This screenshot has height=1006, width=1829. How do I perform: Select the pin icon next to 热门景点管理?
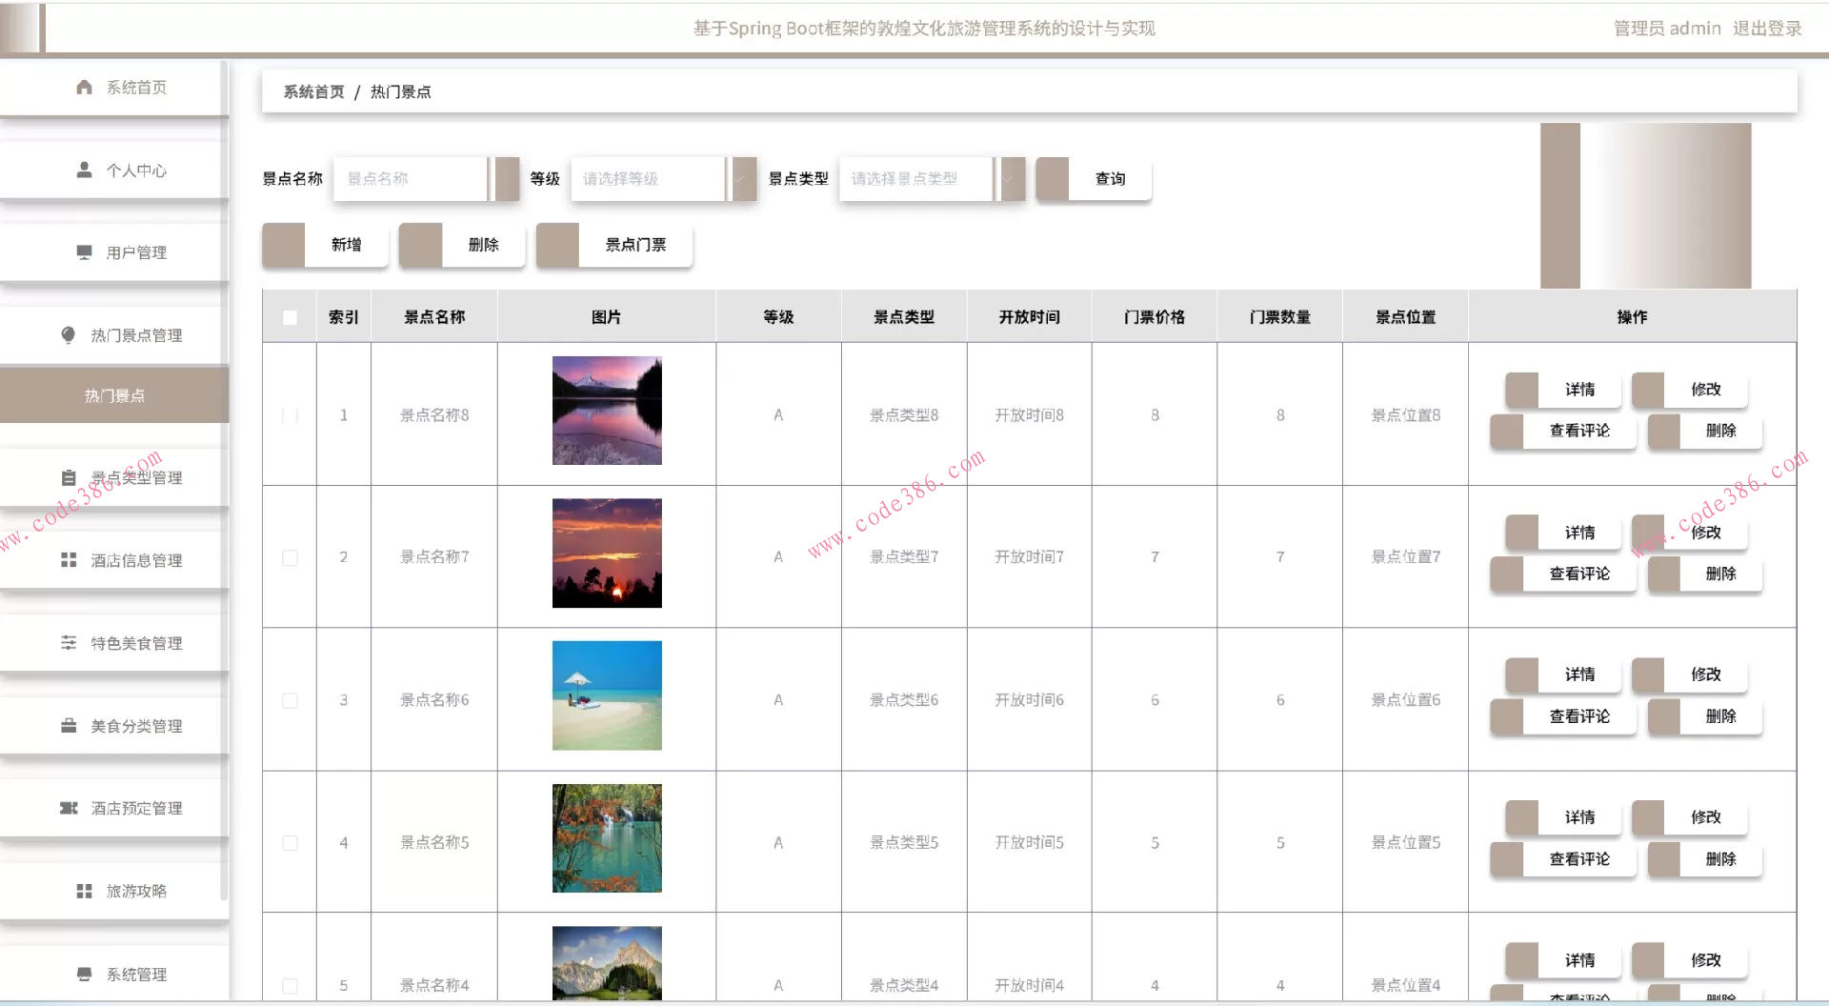point(68,334)
